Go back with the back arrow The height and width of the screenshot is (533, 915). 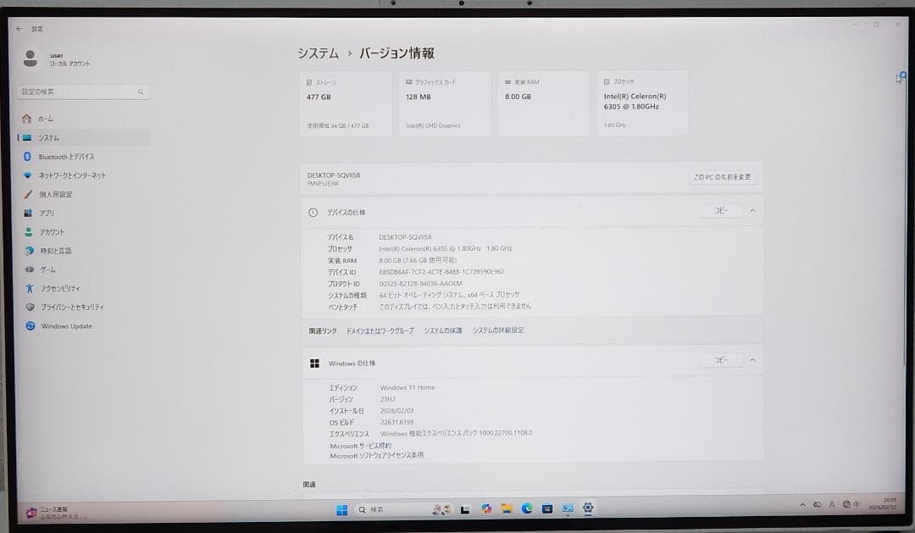[x=19, y=28]
